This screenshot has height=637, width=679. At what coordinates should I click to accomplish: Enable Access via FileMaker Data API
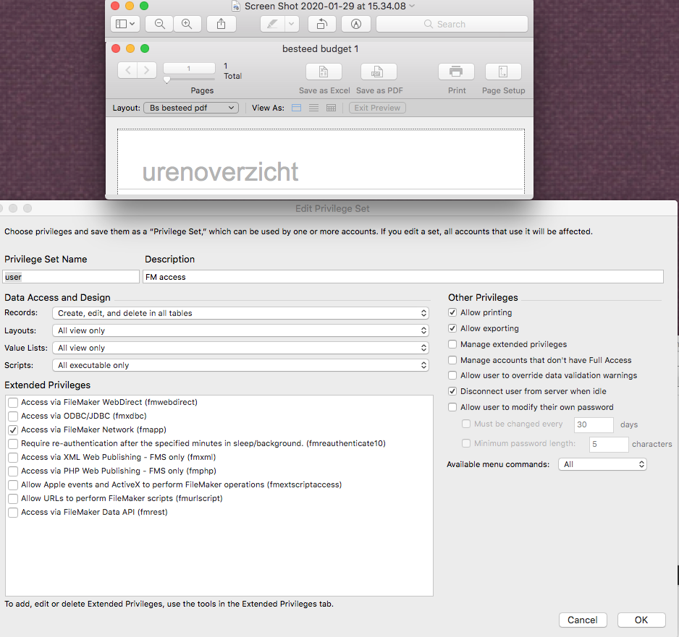coord(13,513)
